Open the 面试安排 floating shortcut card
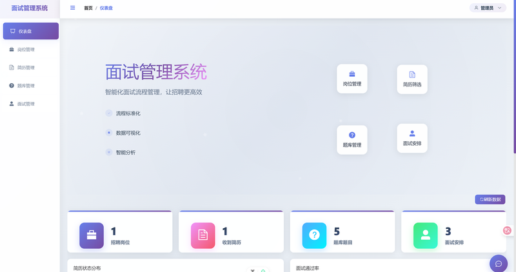 click(x=412, y=138)
